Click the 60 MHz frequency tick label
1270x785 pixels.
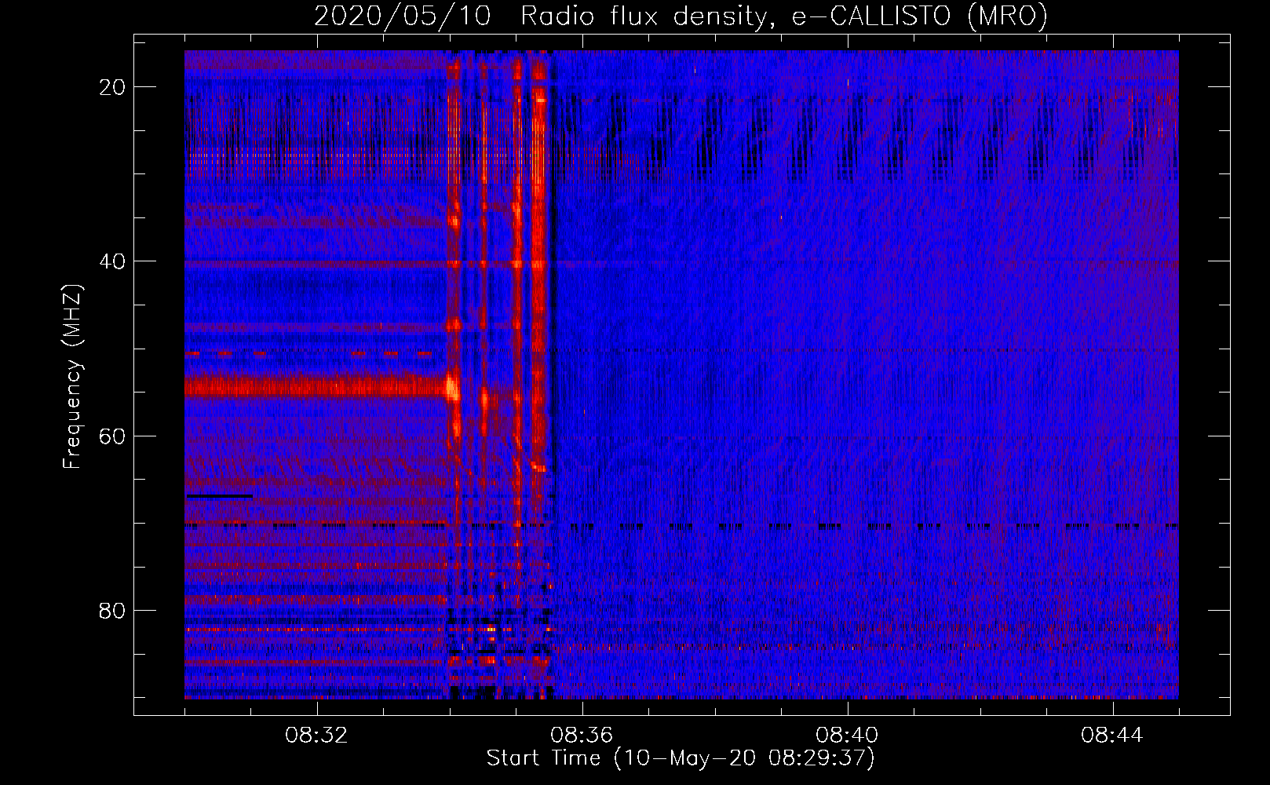(112, 436)
